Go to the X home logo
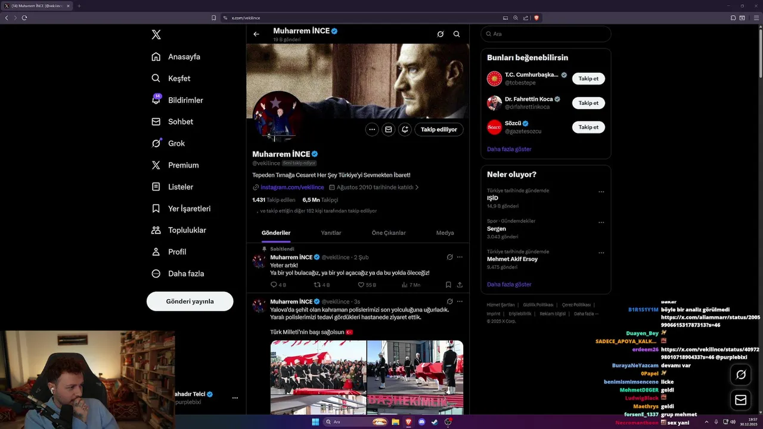Viewport: 763px width, 429px height. click(156, 35)
